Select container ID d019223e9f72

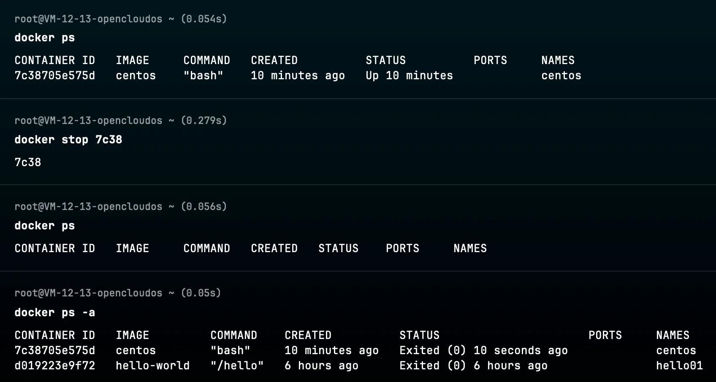54,366
